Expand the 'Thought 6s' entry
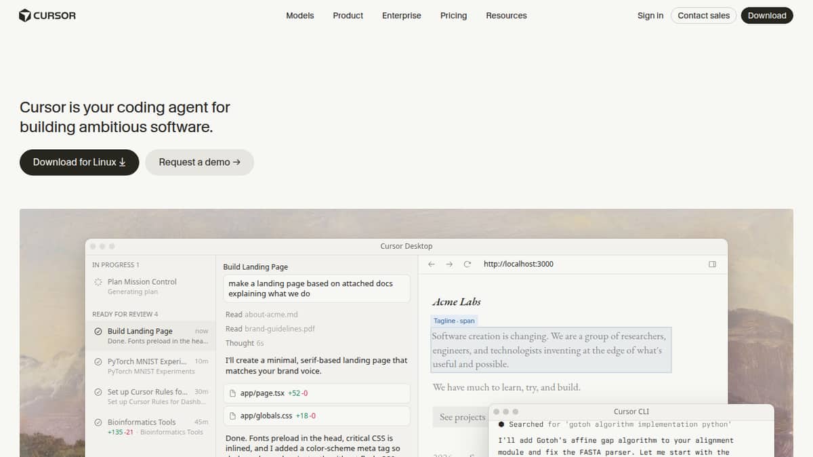This screenshot has width=813, height=457. pos(245,343)
